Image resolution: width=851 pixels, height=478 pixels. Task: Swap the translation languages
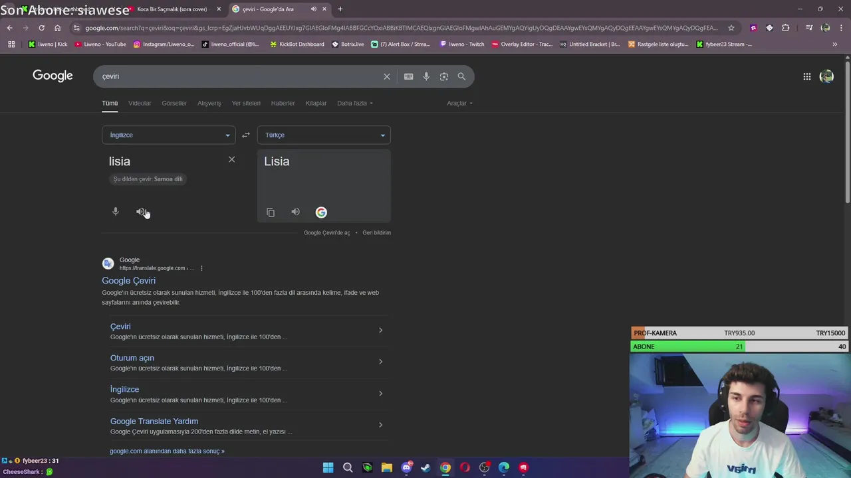click(x=246, y=135)
